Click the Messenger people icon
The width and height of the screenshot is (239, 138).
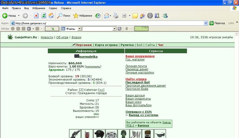coord(165,16)
